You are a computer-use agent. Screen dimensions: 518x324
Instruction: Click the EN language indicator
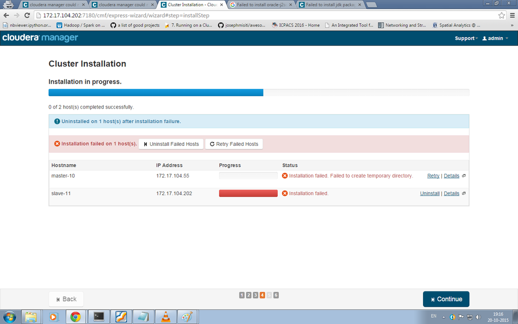[433, 316]
